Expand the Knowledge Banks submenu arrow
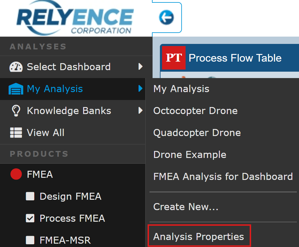299x247 pixels. click(x=140, y=110)
